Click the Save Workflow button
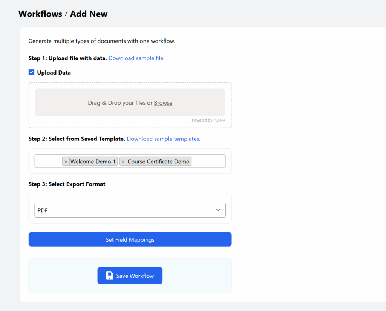Image resolution: width=386 pixels, height=311 pixels. click(x=130, y=276)
